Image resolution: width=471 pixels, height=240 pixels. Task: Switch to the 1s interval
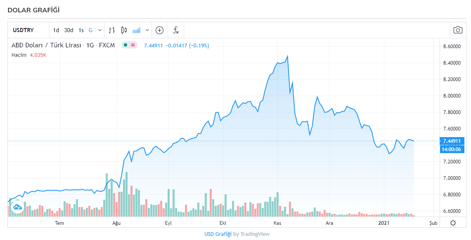pyautogui.click(x=81, y=30)
